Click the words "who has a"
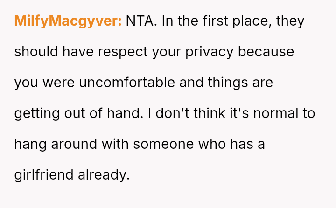Image resolution: width=336 pixels, height=208 pixels. [x=231, y=144]
